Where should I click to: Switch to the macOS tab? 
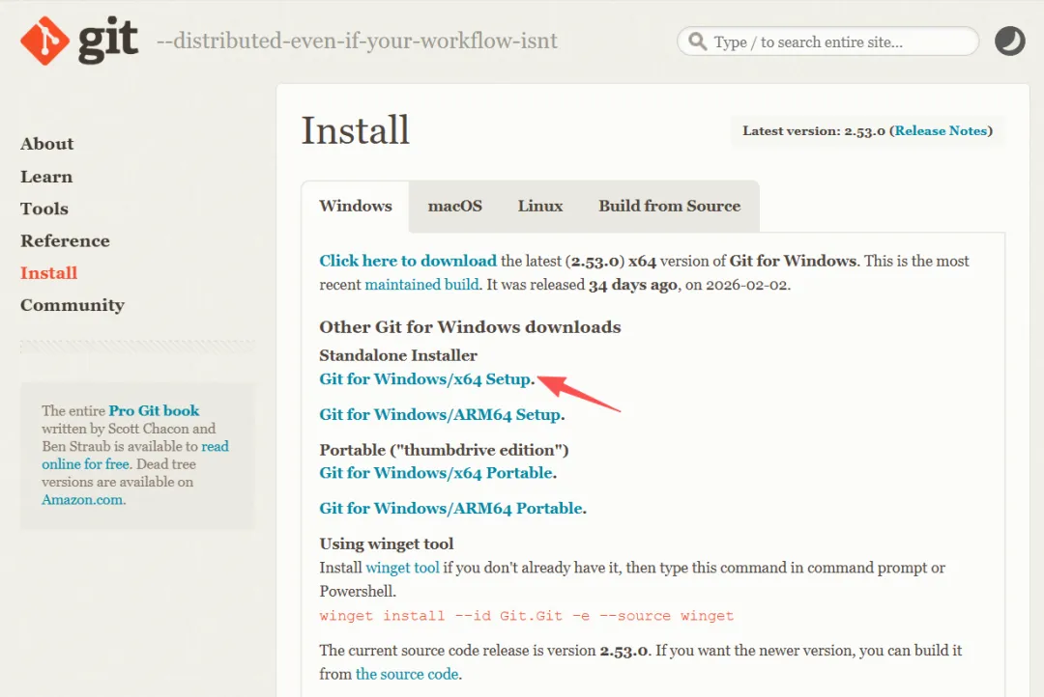pos(454,207)
